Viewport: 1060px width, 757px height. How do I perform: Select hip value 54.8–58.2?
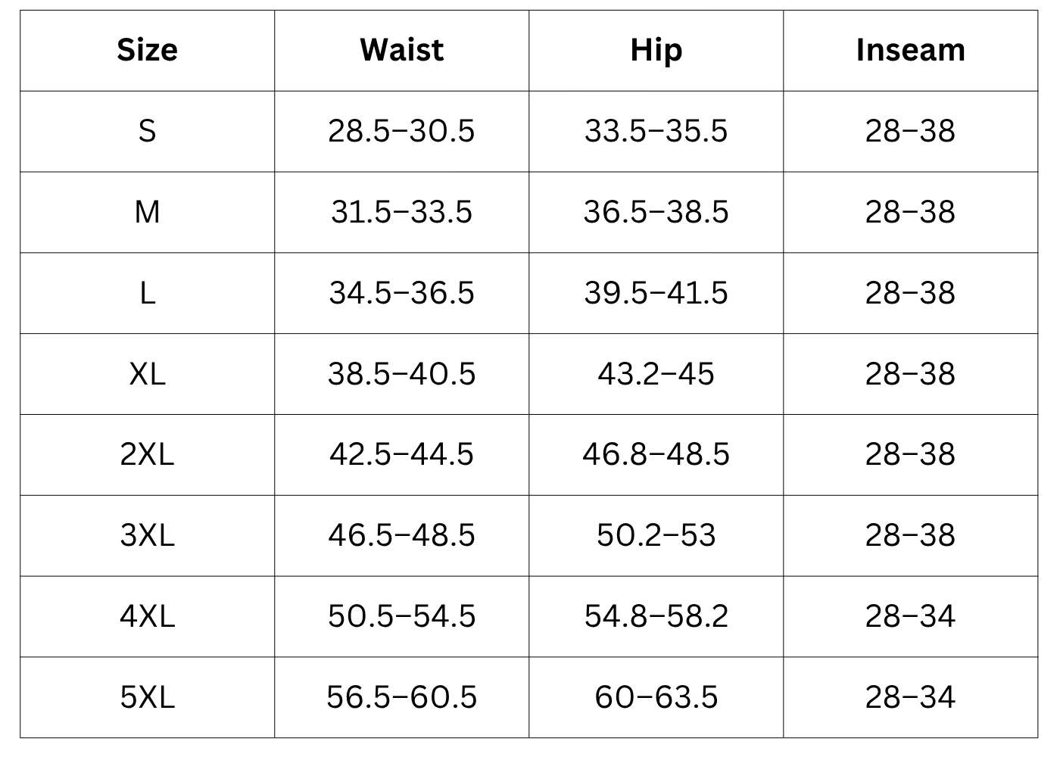point(656,616)
